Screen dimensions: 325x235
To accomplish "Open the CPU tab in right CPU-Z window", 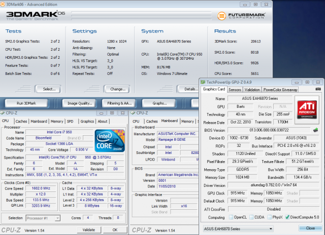I will [x=136, y=122].
